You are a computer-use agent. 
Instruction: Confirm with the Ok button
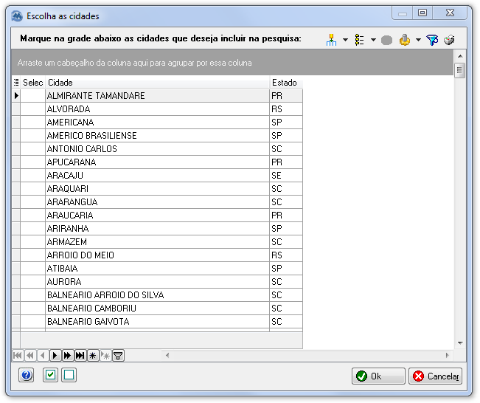378,376
